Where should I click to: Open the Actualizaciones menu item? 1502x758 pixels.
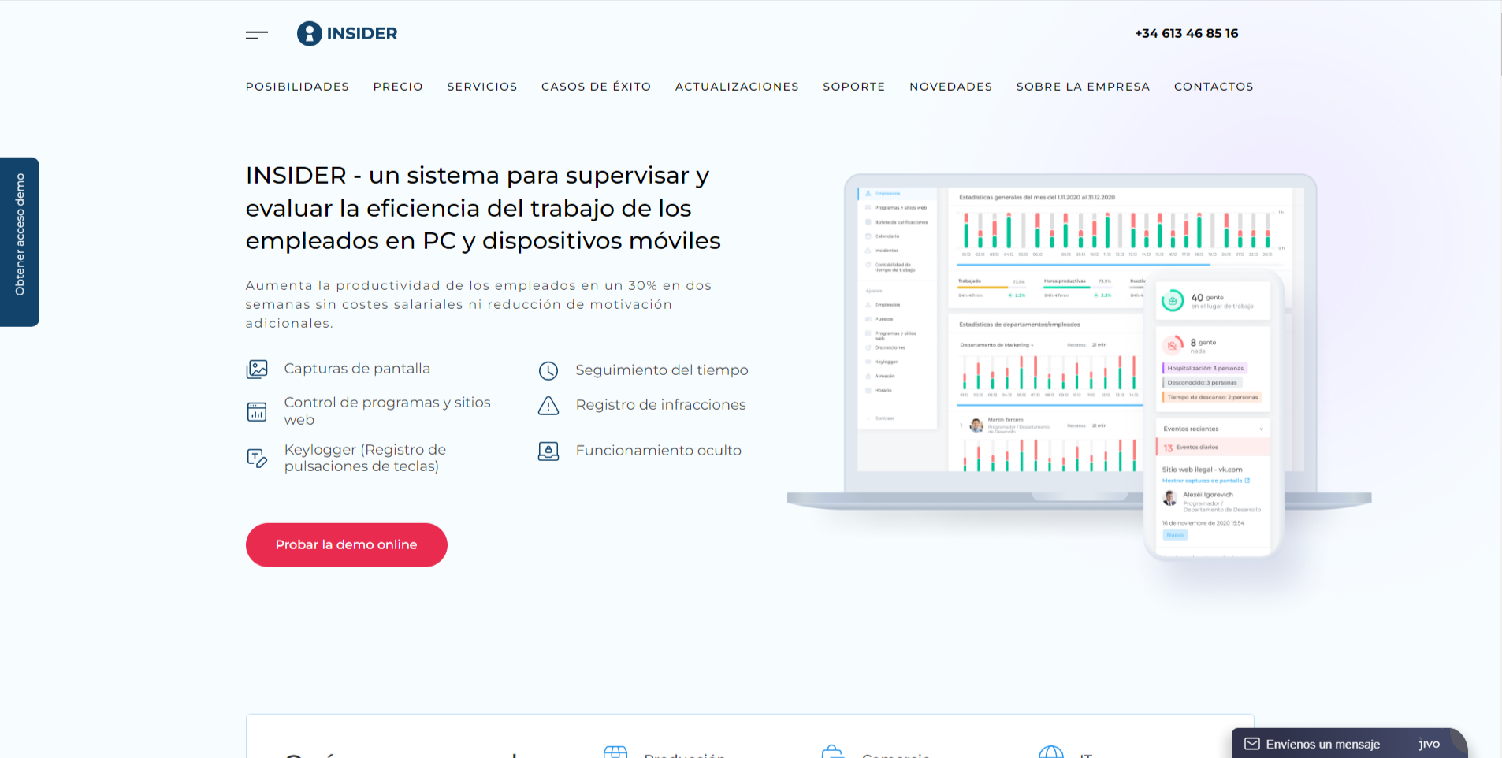coord(737,87)
